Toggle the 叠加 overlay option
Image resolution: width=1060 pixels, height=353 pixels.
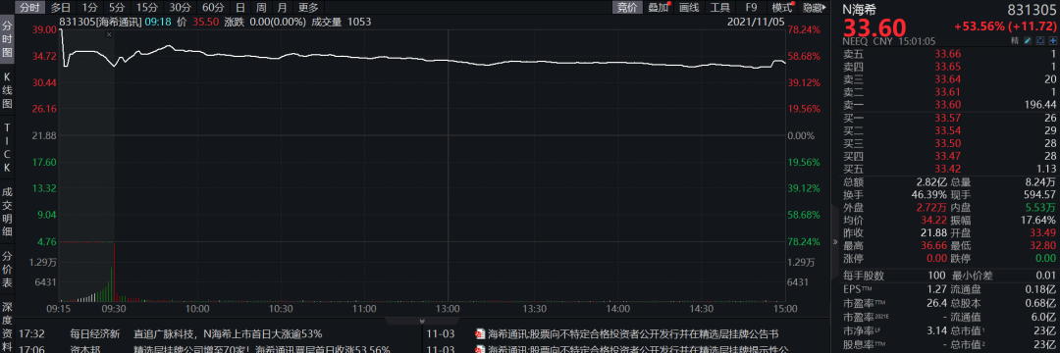tap(658, 8)
